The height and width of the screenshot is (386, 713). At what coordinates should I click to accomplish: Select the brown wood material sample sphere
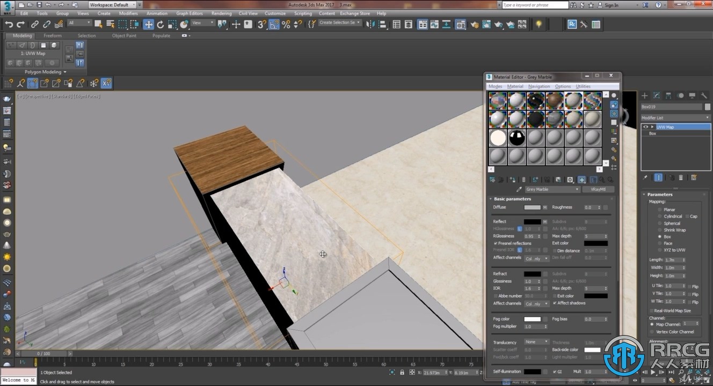(555, 101)
